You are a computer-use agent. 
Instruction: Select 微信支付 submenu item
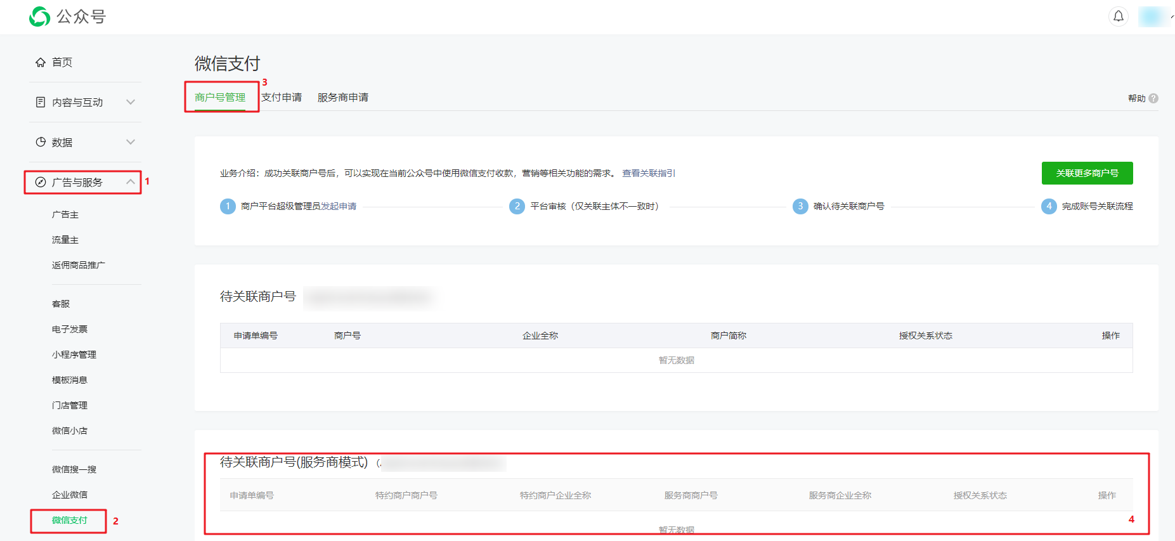(70, 520)
